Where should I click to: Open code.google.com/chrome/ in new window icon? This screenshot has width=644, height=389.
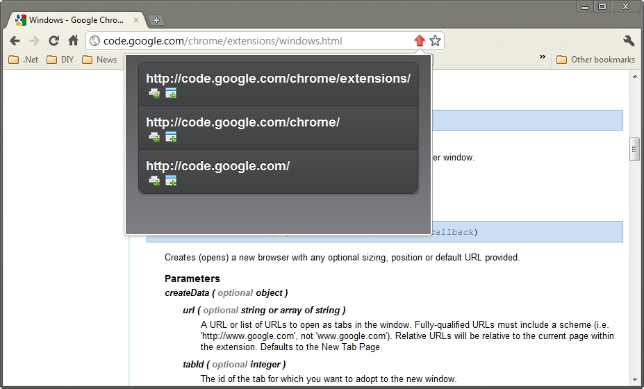pyautogui.click(x=171, y=138)
